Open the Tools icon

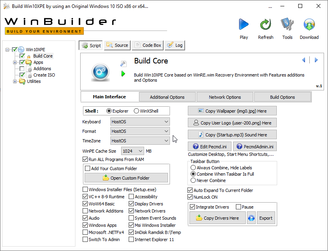coord(287,24)
